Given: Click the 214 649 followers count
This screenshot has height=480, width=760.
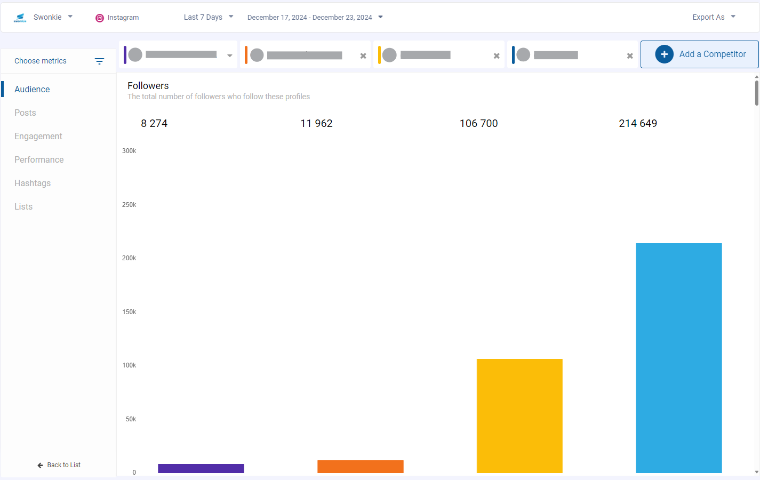Looking at the screenshot, I should 638,123.
